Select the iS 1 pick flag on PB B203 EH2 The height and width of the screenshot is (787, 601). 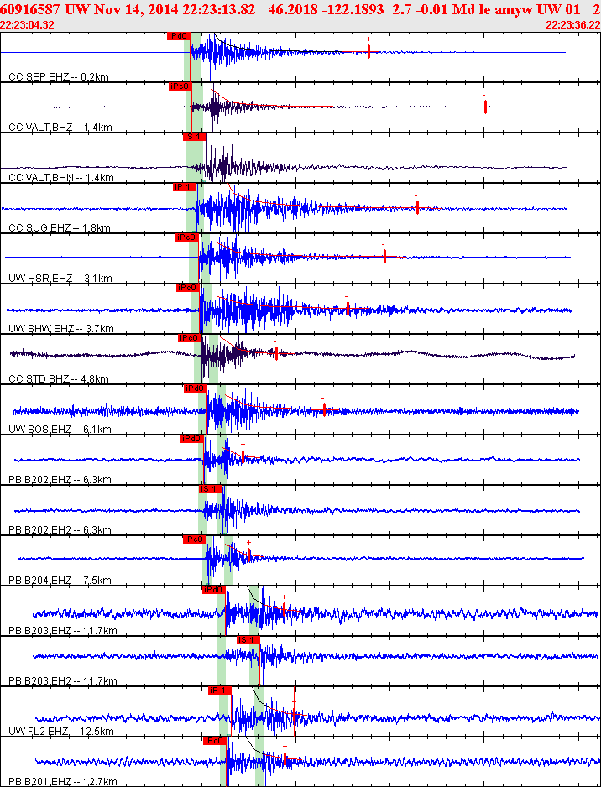point(248,640)
